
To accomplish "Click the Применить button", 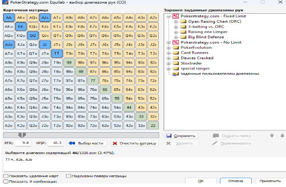I will tap(270, 181).
